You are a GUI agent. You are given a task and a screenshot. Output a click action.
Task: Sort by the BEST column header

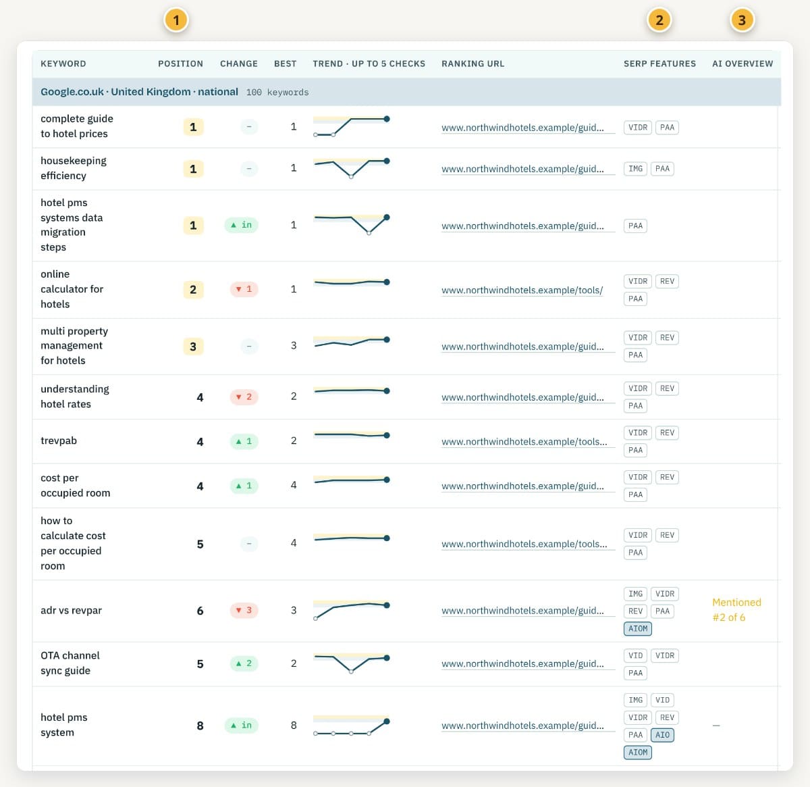pos(286,64)
